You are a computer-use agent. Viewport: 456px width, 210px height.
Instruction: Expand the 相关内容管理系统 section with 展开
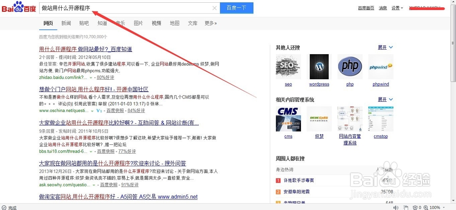385,100
